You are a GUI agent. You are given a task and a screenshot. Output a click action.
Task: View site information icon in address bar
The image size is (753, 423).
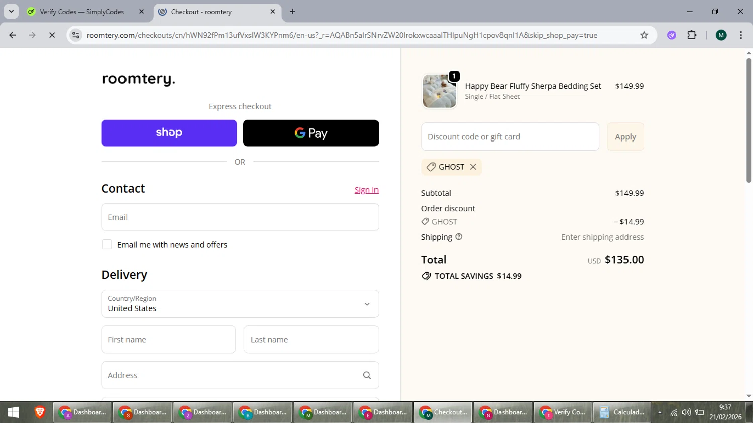point(76,35)
